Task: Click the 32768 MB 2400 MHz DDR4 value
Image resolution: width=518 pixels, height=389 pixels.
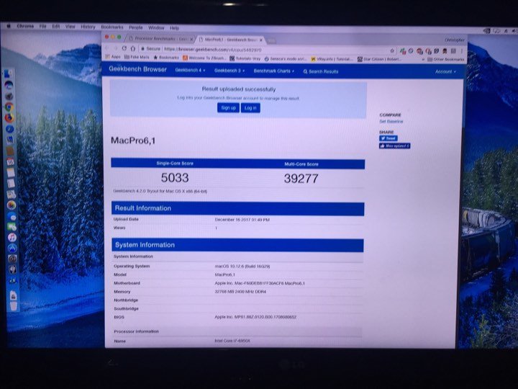Action: click(x=240, y=292)
